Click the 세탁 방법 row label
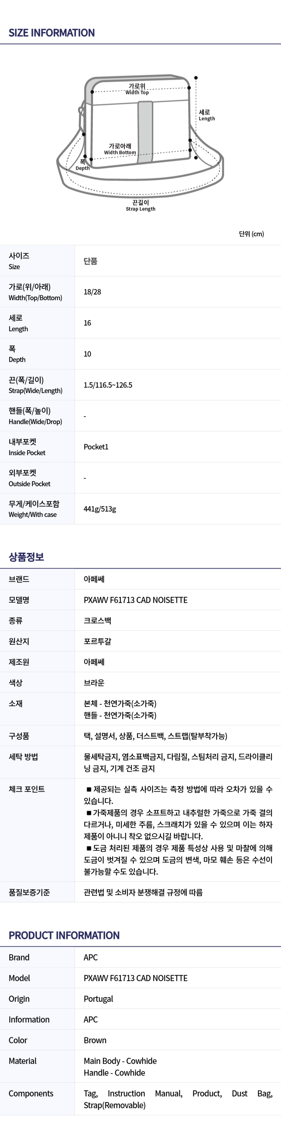This screenshot has width=281, height=1139. coord(24,757)
